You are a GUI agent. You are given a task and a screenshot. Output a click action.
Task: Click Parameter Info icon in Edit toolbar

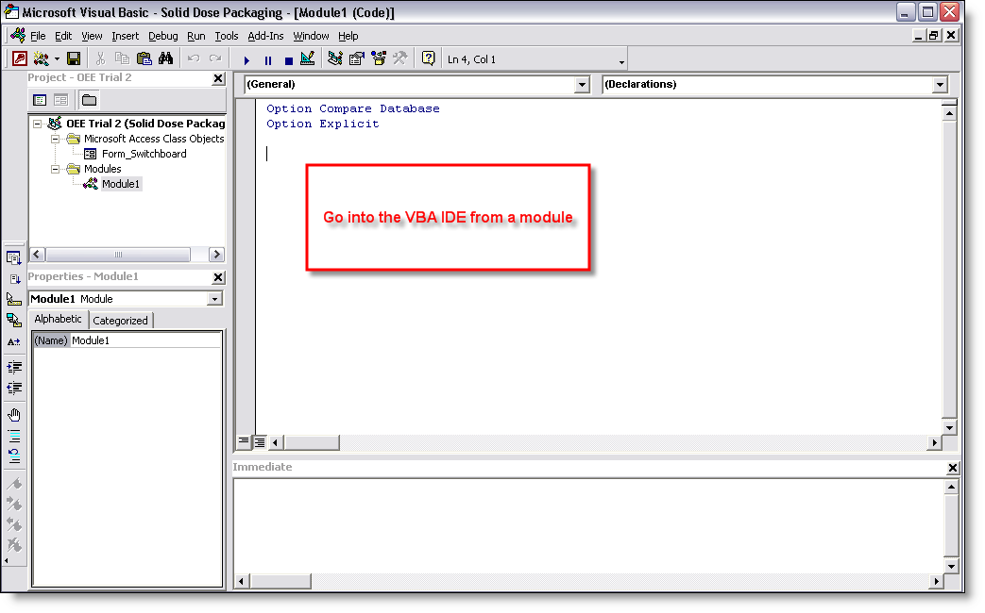tap(14, 320)
